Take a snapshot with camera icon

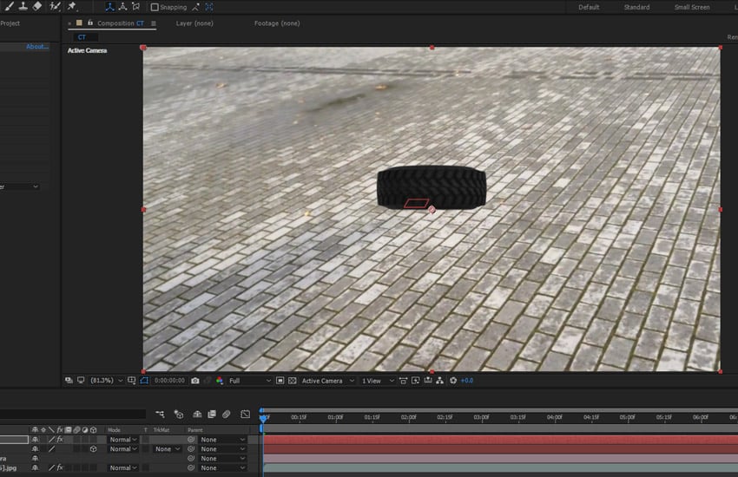[195, 381]
